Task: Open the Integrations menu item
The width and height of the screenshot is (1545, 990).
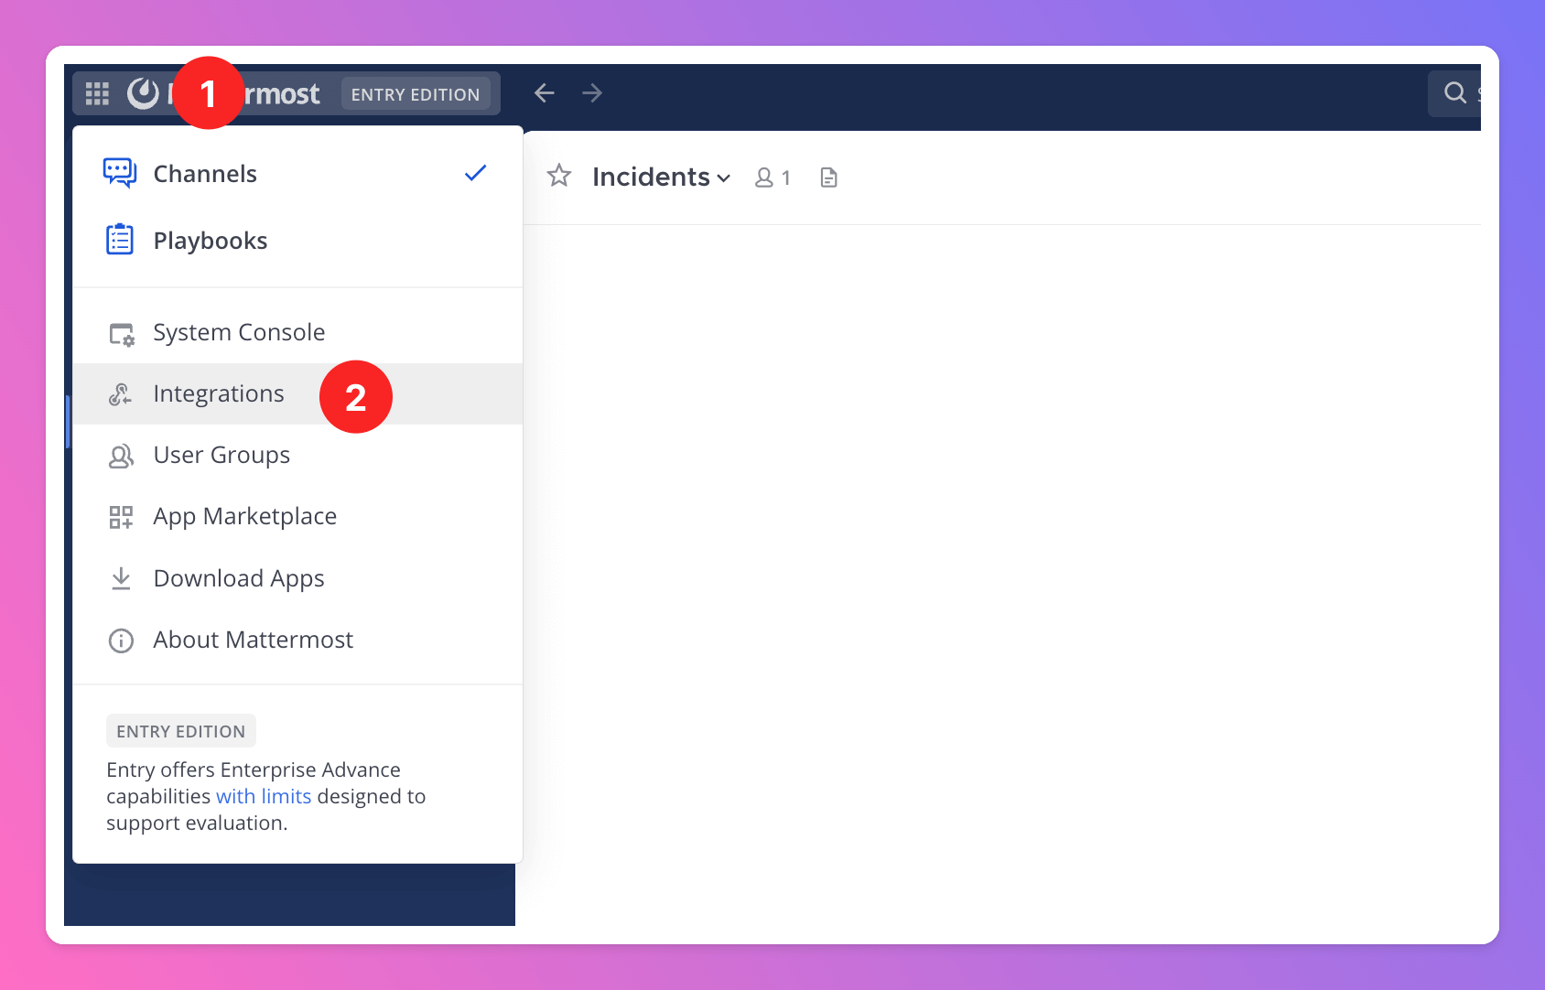Action: coord(297,393)
